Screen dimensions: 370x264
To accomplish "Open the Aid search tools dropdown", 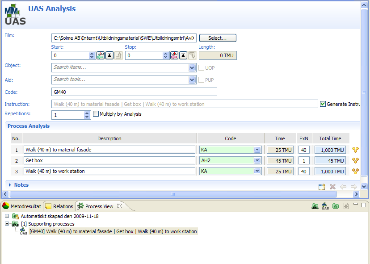I will tap(192, 80).
